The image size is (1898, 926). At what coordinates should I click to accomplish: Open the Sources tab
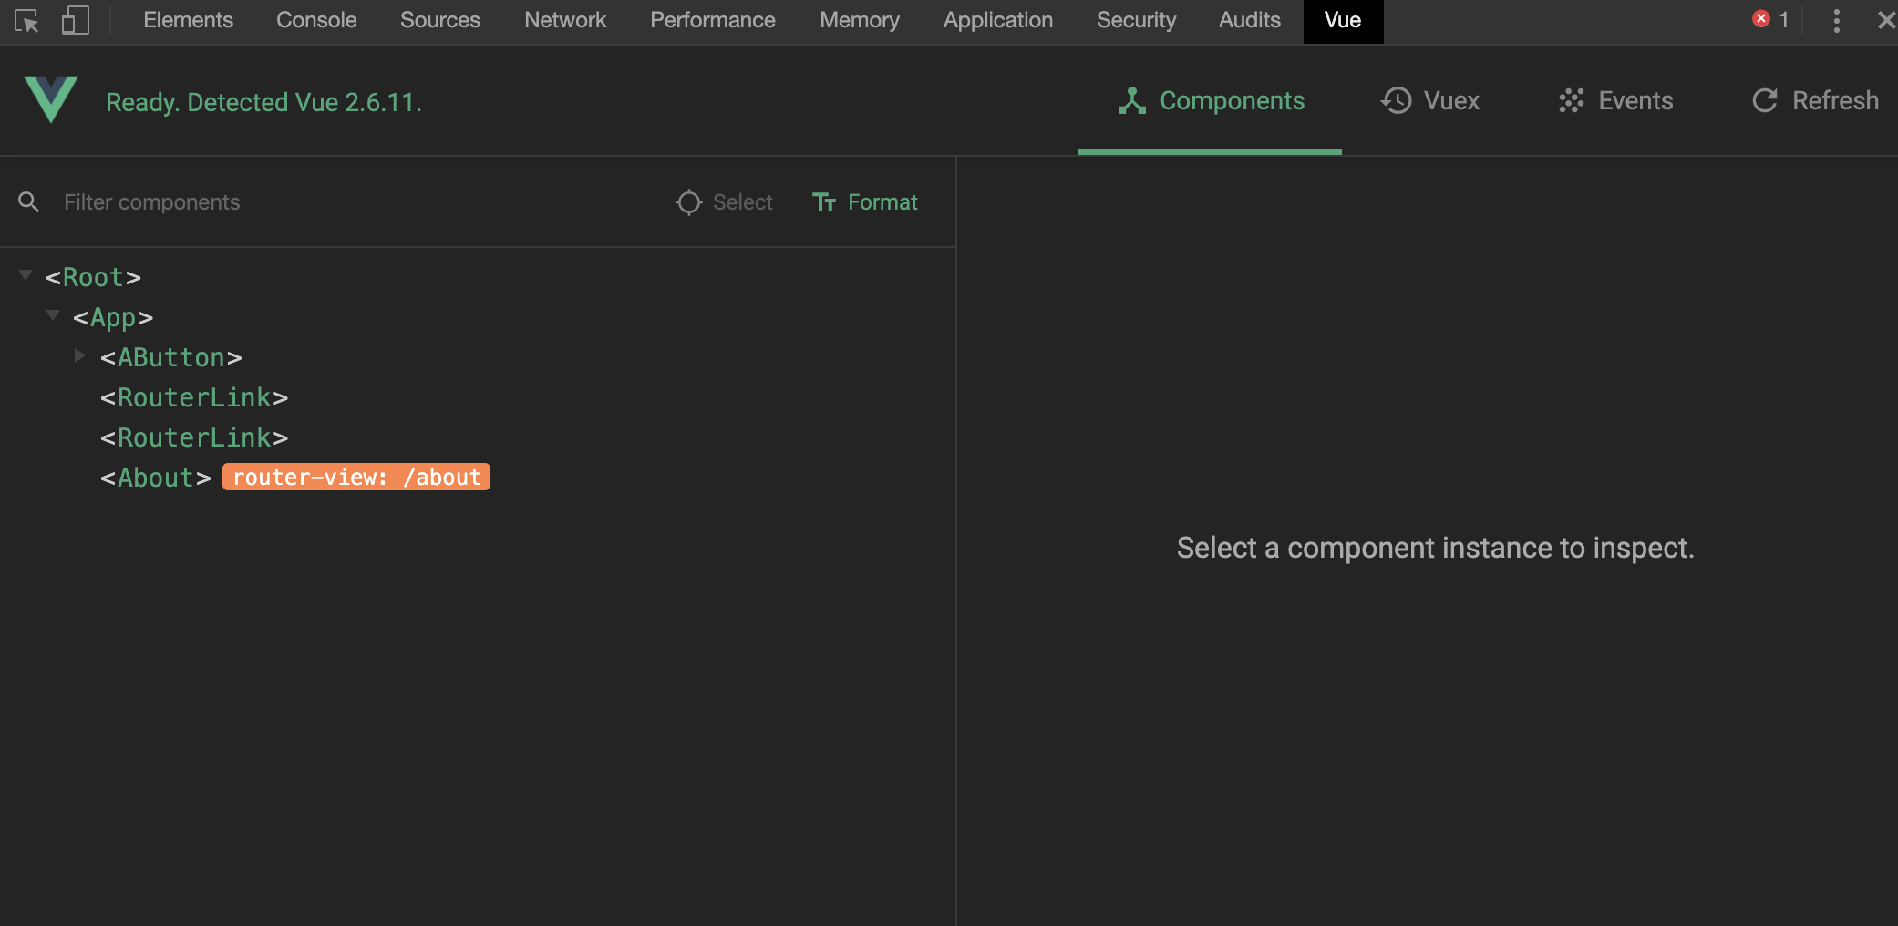pyautogui.click(x=440, y=20)
